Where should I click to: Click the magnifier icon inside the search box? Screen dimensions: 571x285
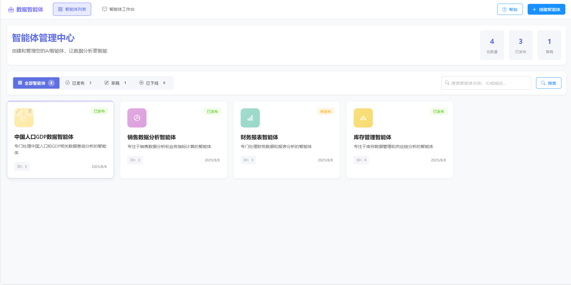coord(447,83)
